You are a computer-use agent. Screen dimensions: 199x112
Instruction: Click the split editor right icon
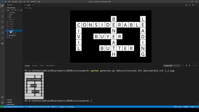(x=193, y=5)
